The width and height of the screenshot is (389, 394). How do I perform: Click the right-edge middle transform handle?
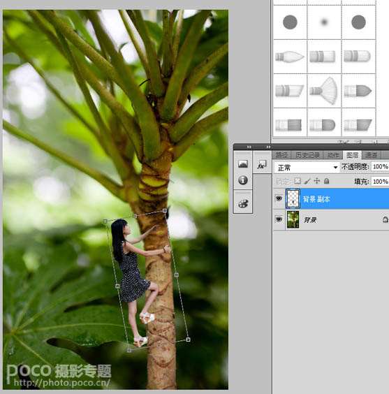pos(176,275)
